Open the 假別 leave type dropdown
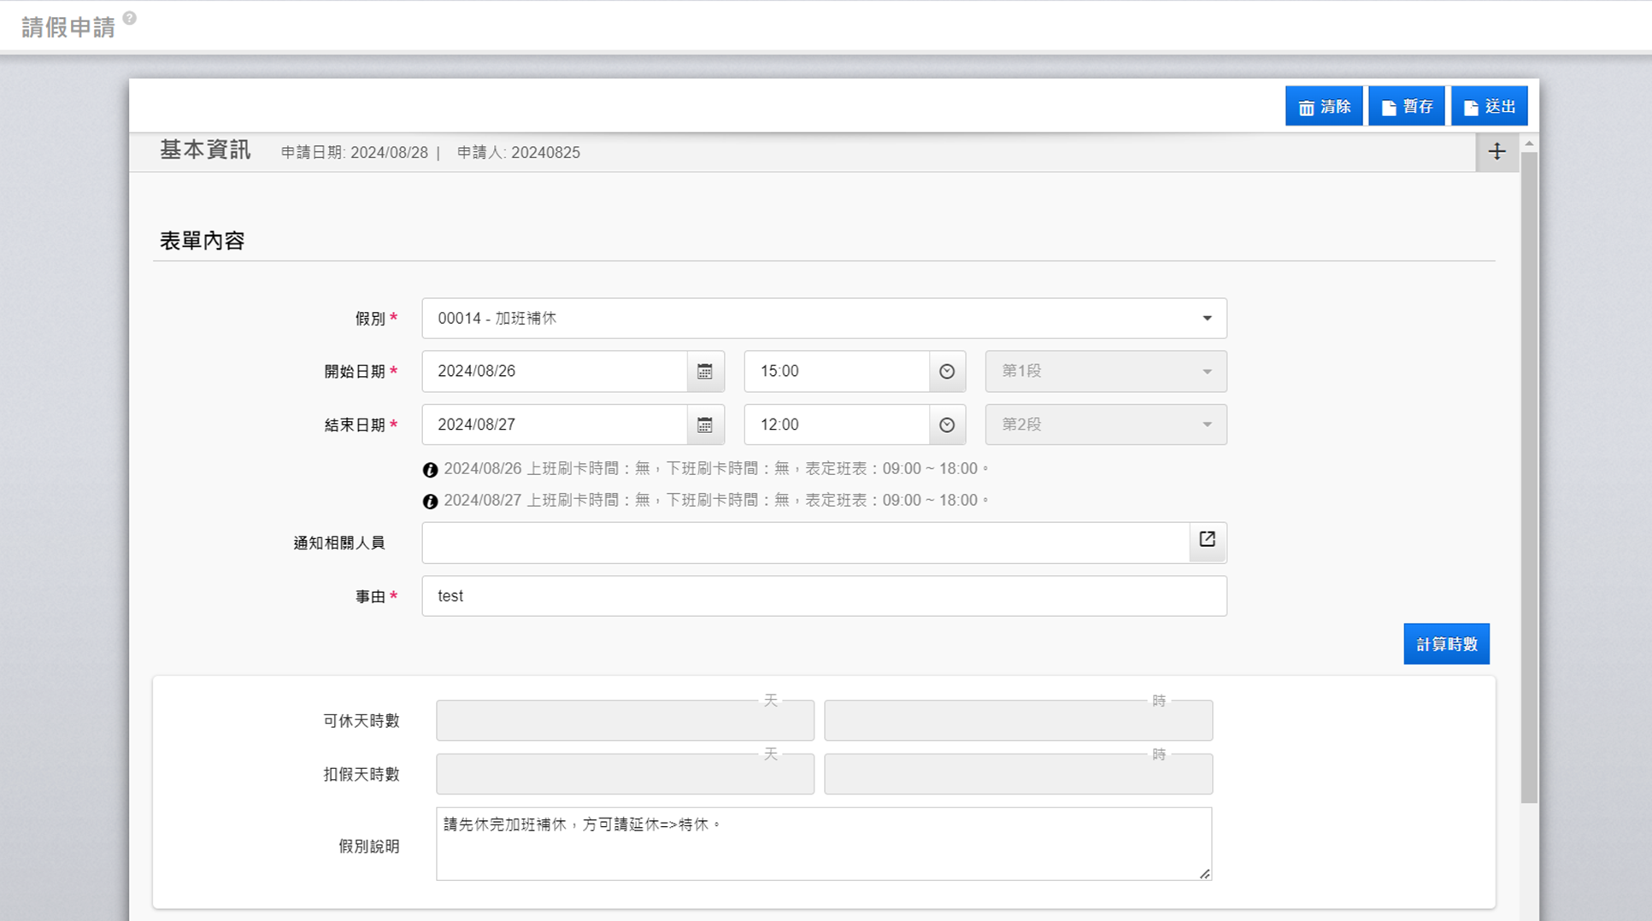The width and height of the screenshot is (1652, 921). pyautogui.click(x=824, y=319)
